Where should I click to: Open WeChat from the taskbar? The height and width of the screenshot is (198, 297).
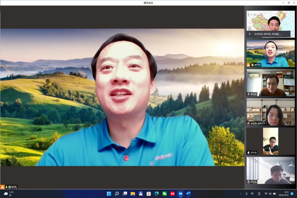[165, 194]
